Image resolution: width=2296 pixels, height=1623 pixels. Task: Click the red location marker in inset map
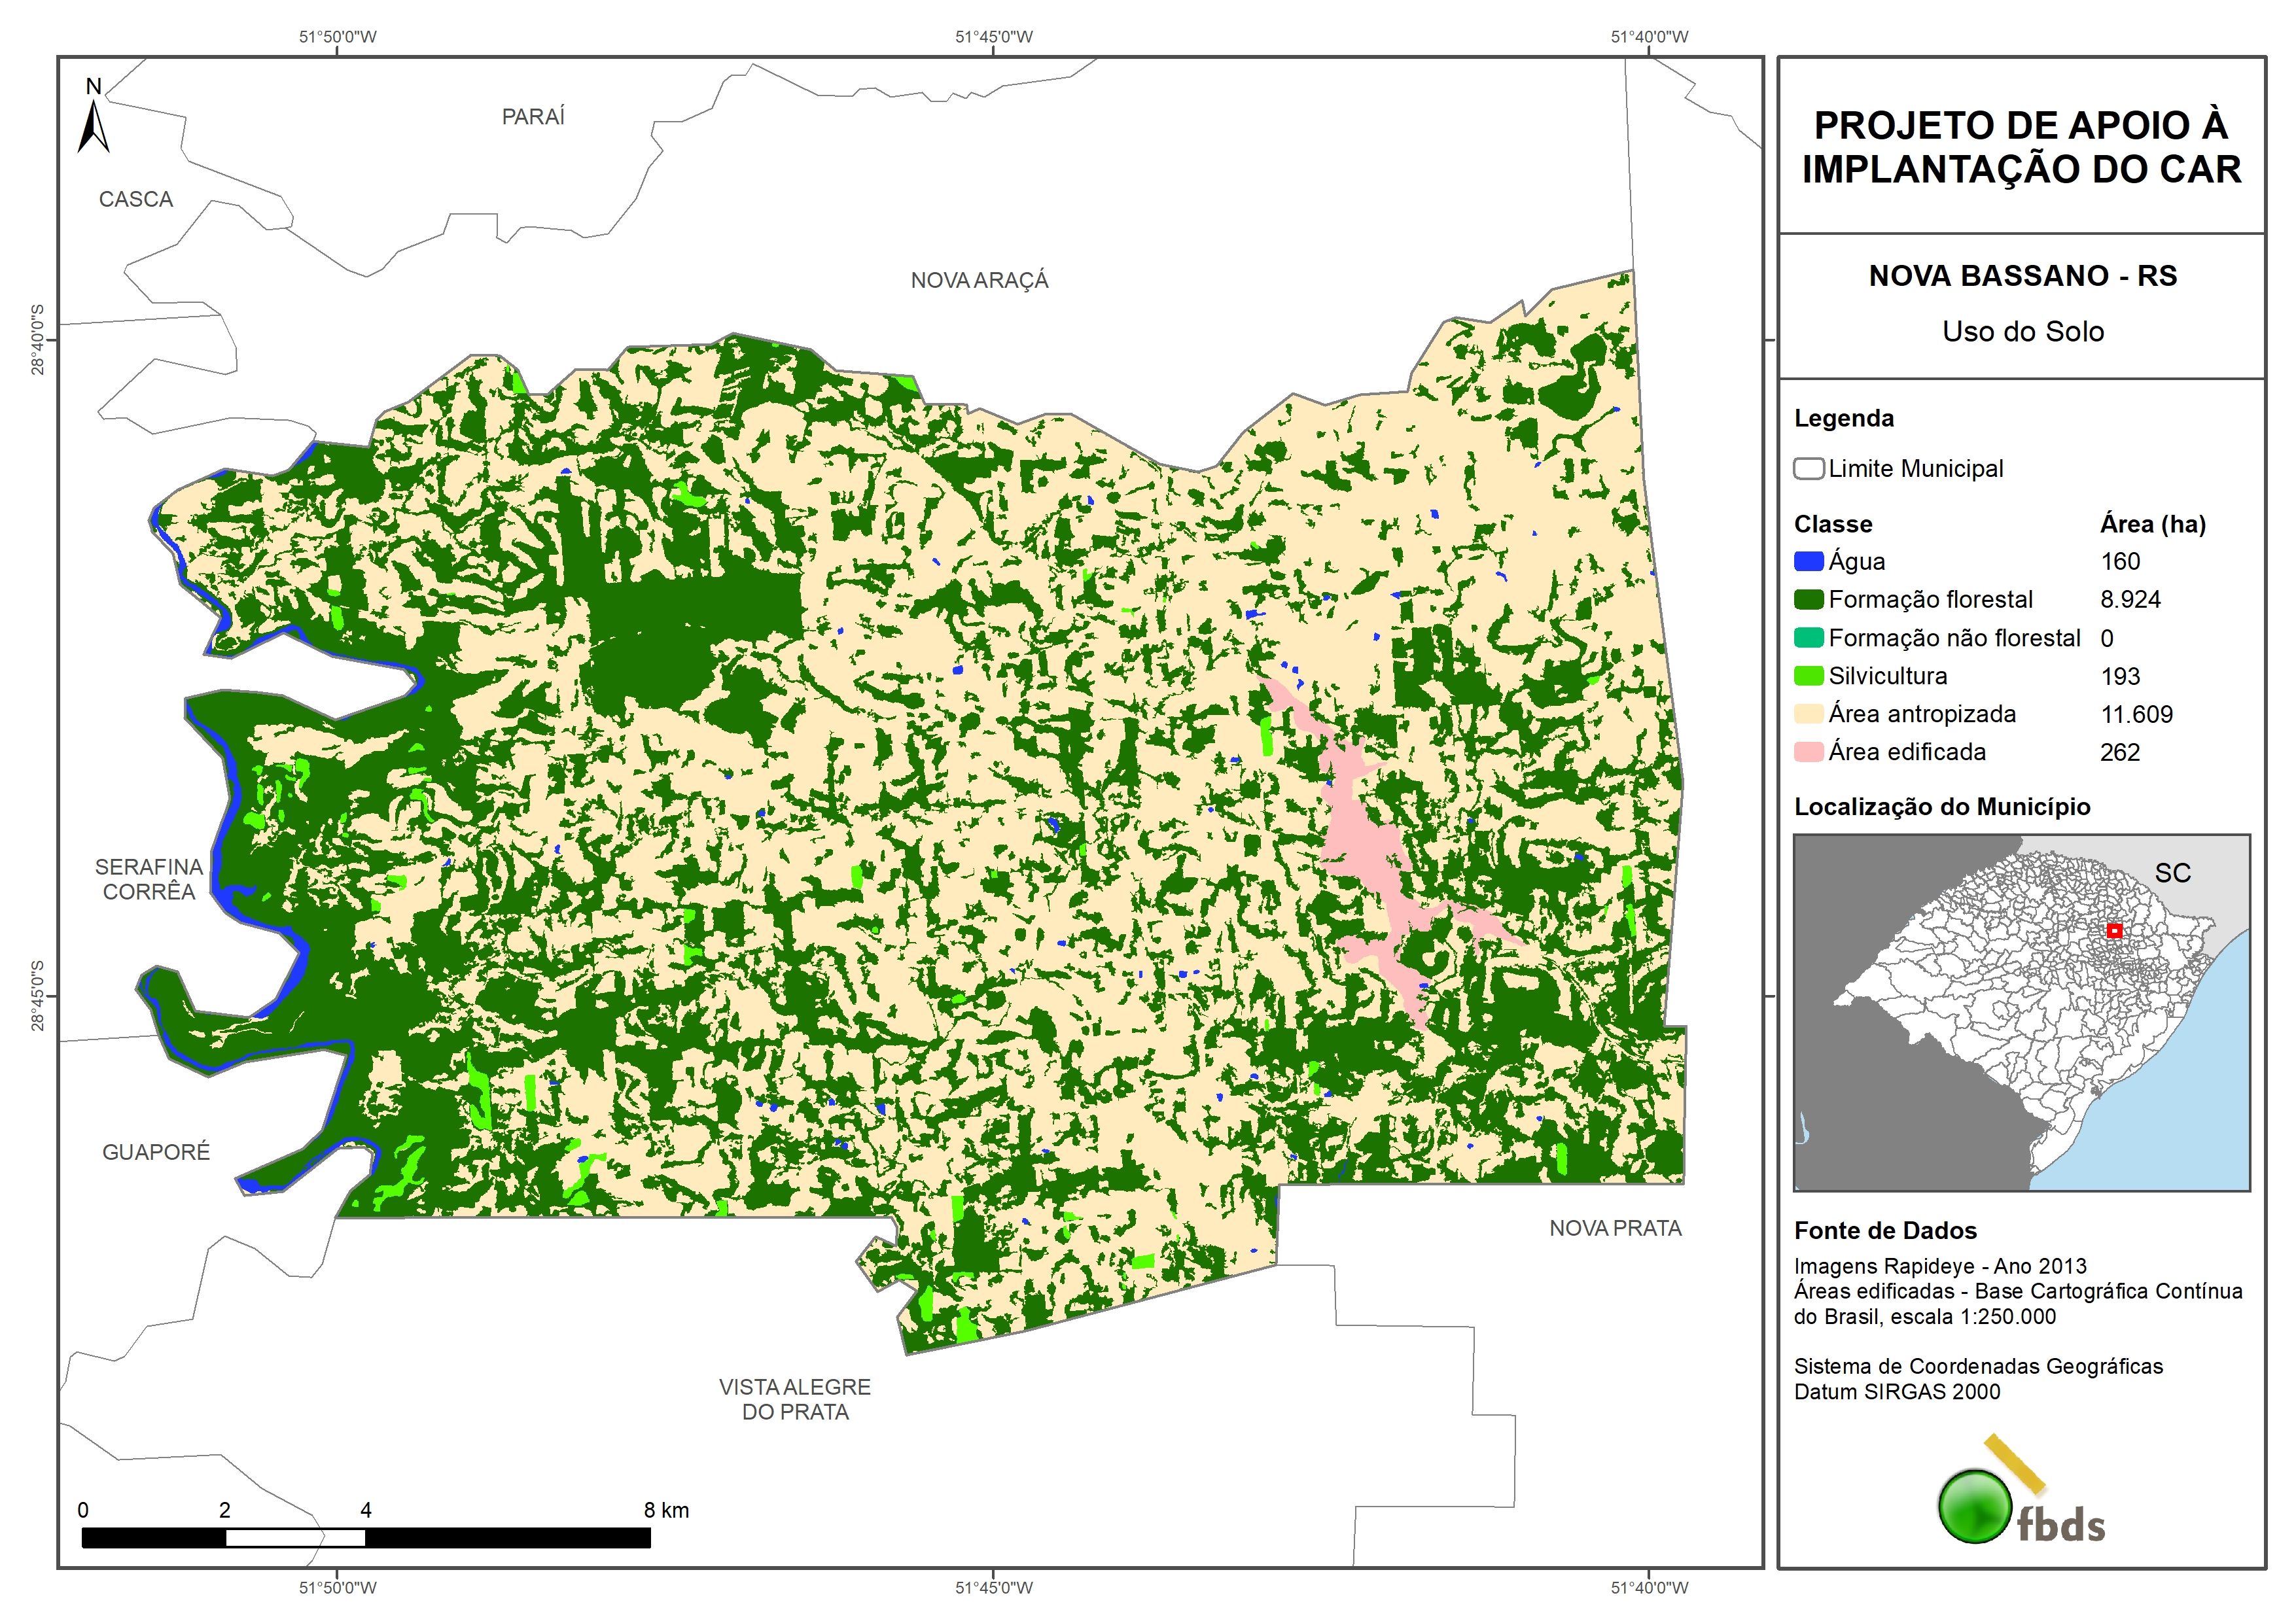click(x=2114, y=930)
